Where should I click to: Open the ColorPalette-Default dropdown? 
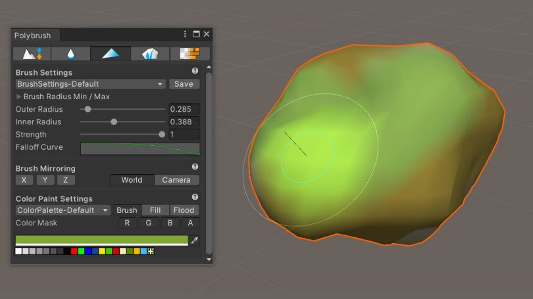[63, 210]
